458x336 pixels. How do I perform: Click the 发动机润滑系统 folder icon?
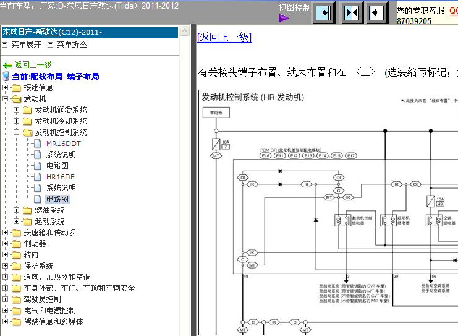point(27,110)
